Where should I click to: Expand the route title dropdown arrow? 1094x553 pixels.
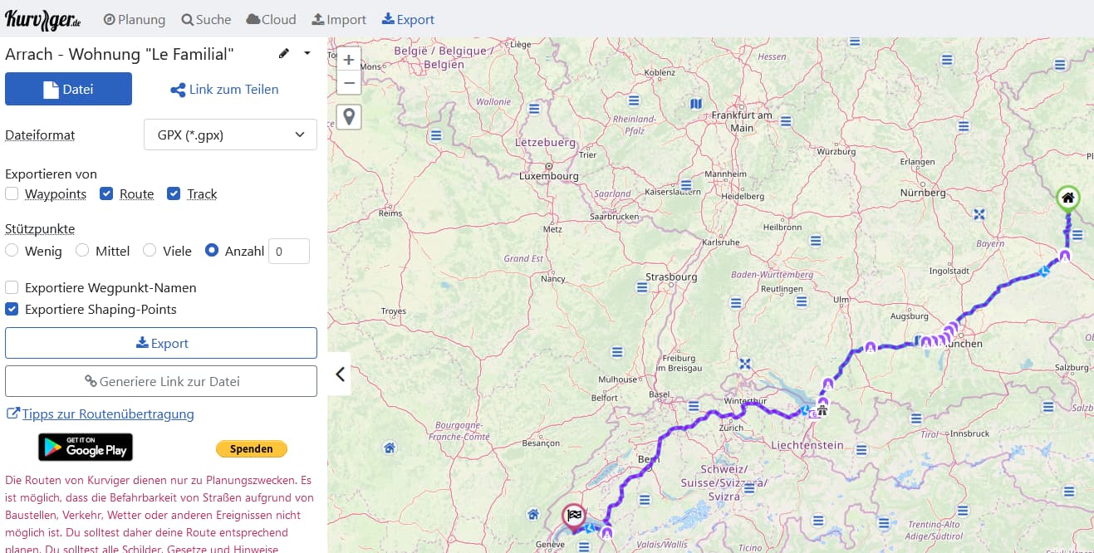point(307,54)
